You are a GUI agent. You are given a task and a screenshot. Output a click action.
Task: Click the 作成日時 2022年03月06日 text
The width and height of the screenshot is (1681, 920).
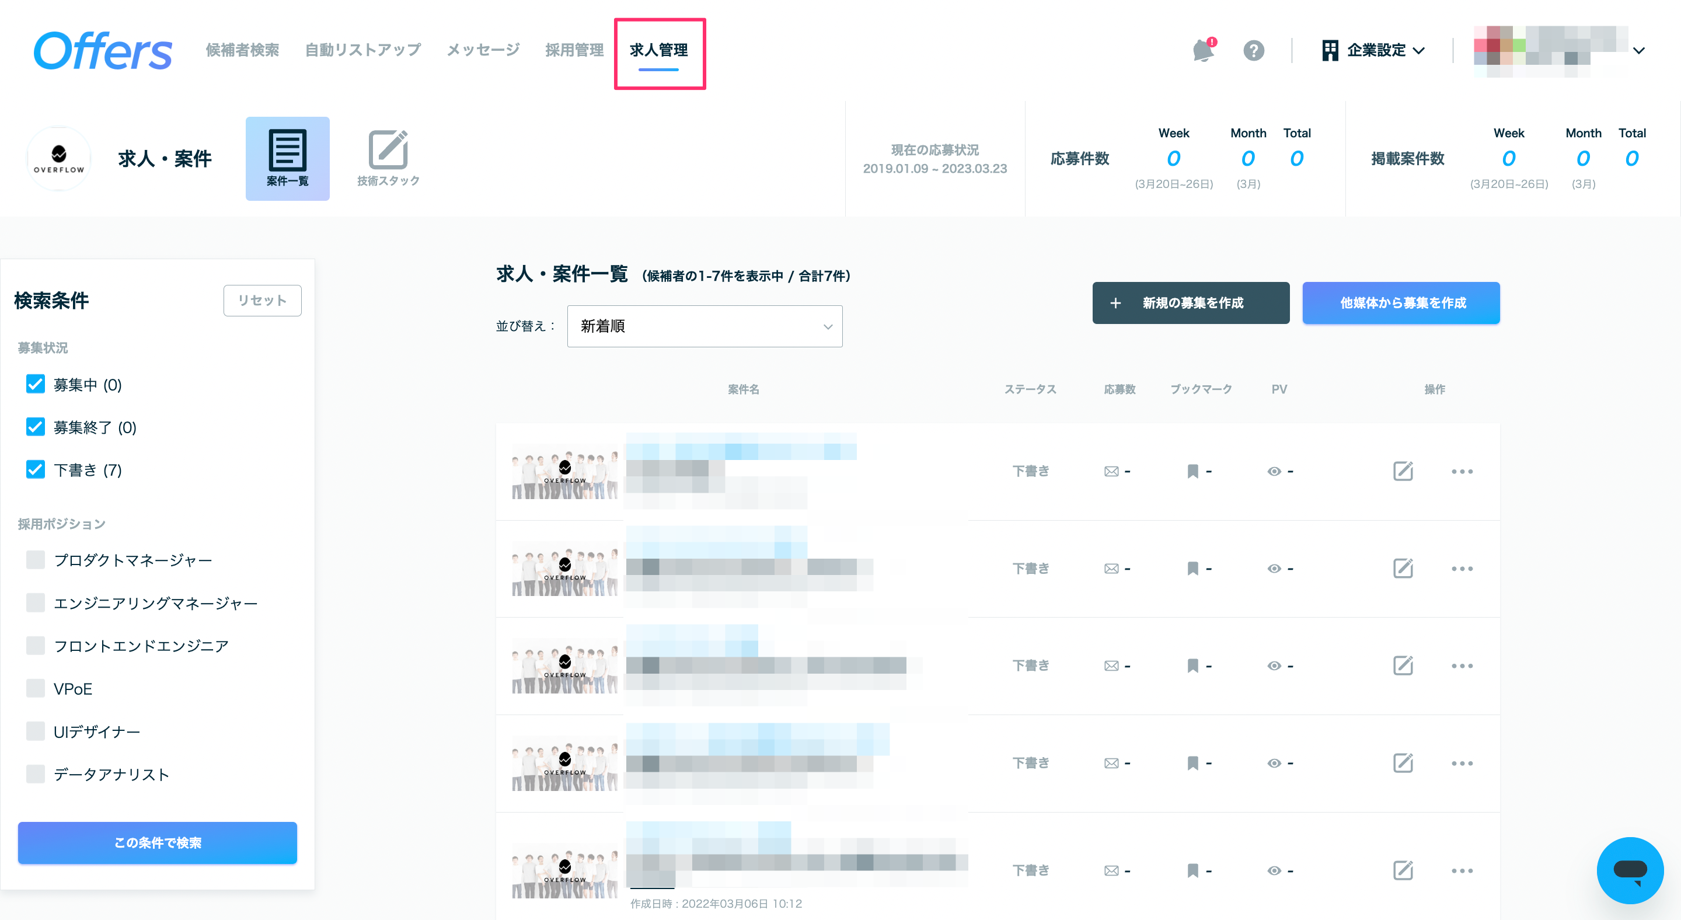point(716,904)
